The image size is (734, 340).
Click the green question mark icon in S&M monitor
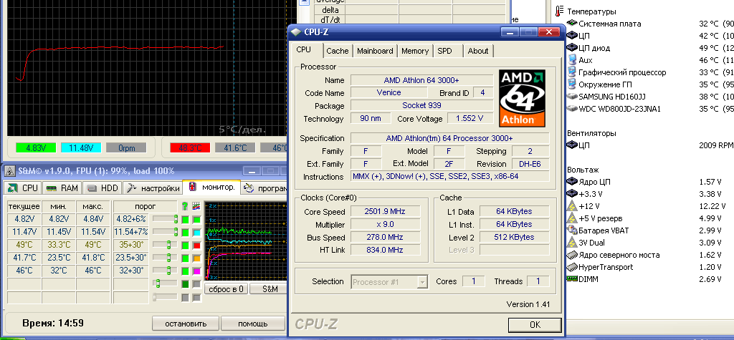(185, 206)
